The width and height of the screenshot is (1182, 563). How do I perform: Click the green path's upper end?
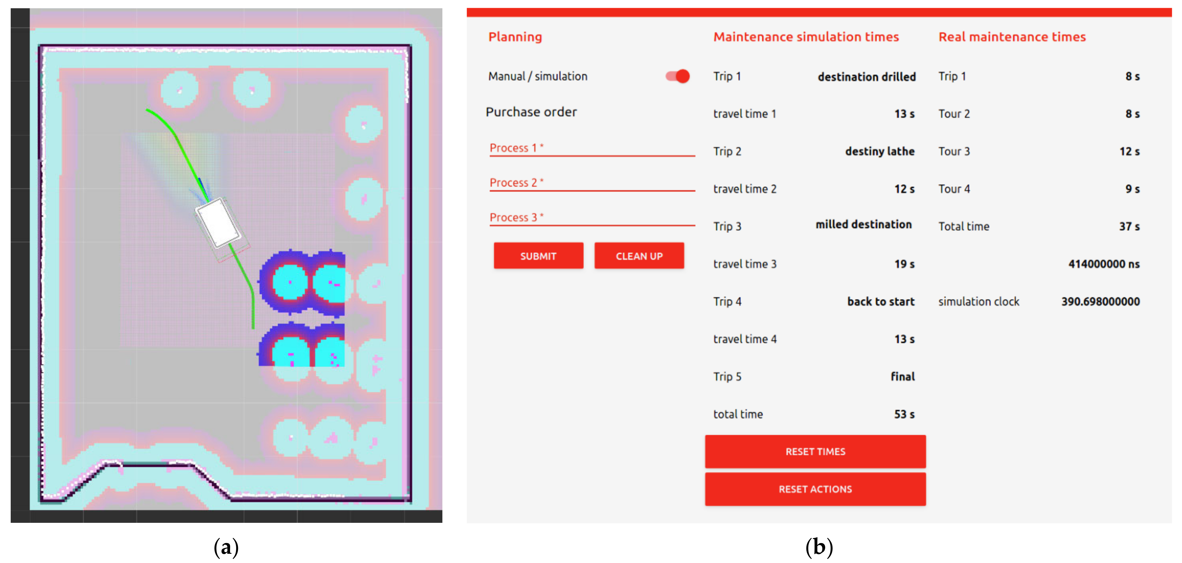click(147, 110)
